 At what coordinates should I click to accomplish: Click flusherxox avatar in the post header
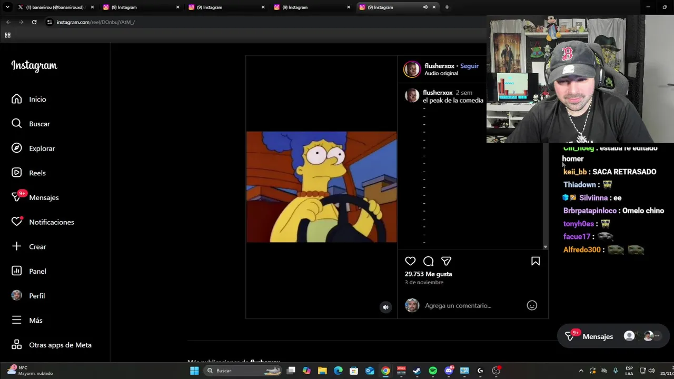coord(412,69)
